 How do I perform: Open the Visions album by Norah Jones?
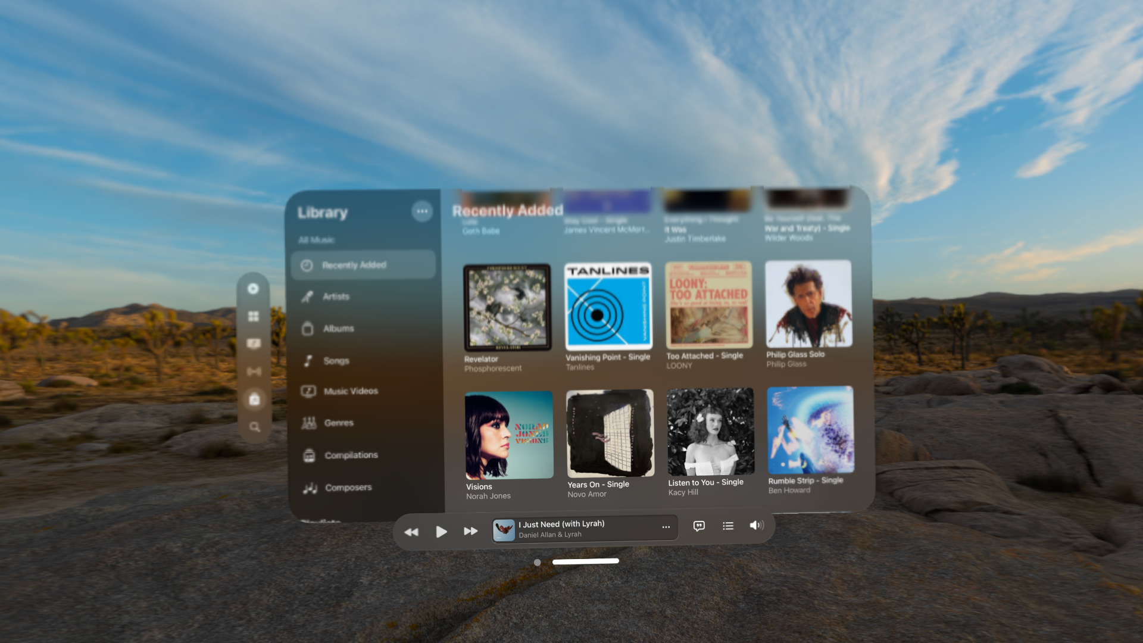(x=508, y=435)
